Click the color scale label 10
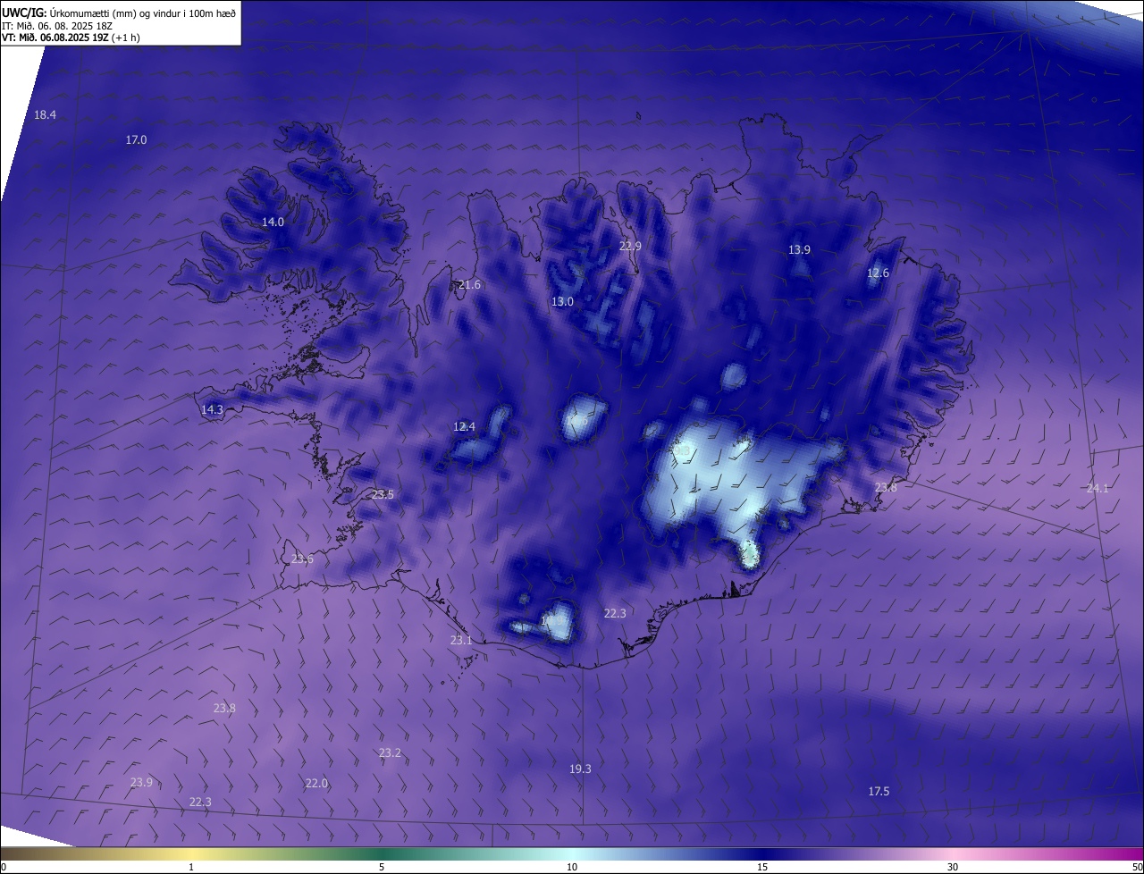The width and height of the screenshot is (1144, 874). point(572,867)
